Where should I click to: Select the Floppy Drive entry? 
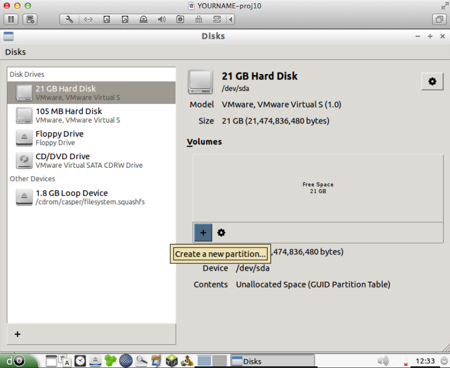pyautogui.click(x=91, y=138)
